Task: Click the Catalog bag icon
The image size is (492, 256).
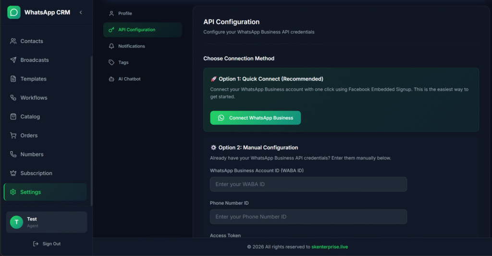Action: [x=13, y=116]
